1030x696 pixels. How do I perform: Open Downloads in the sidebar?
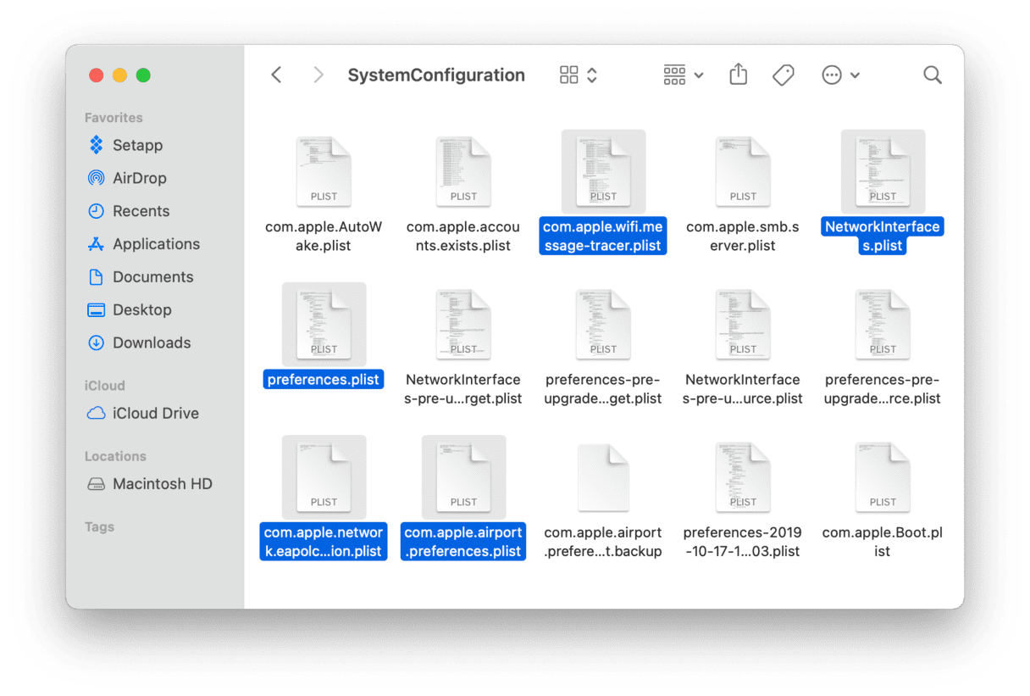140,343
